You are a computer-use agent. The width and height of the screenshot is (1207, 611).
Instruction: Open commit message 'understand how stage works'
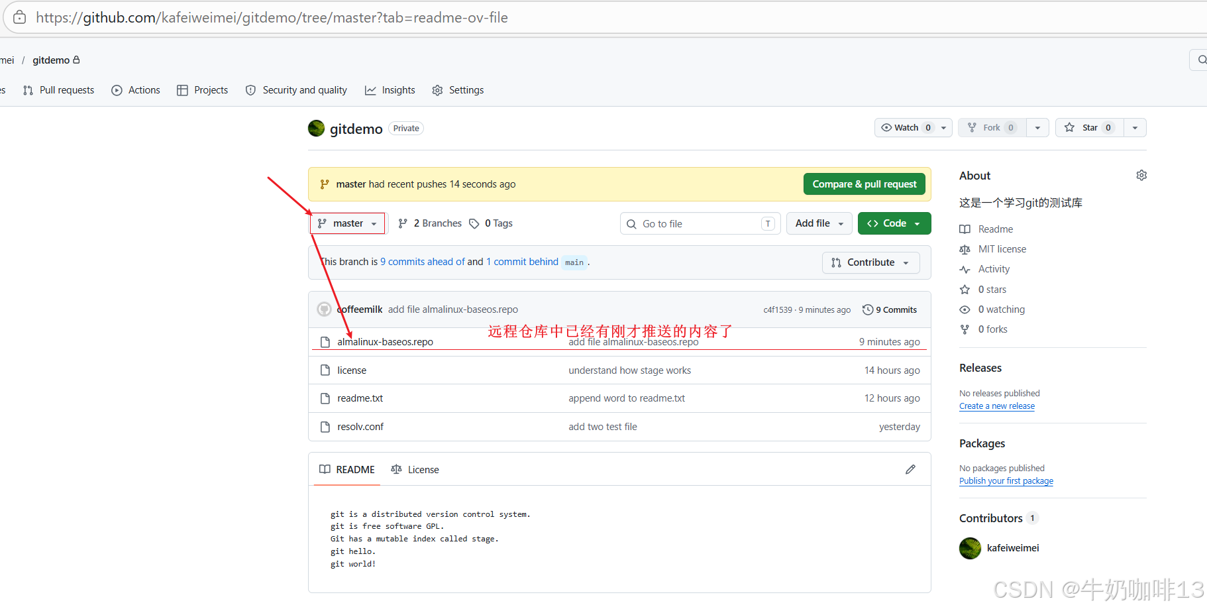(x=629, y=370)
